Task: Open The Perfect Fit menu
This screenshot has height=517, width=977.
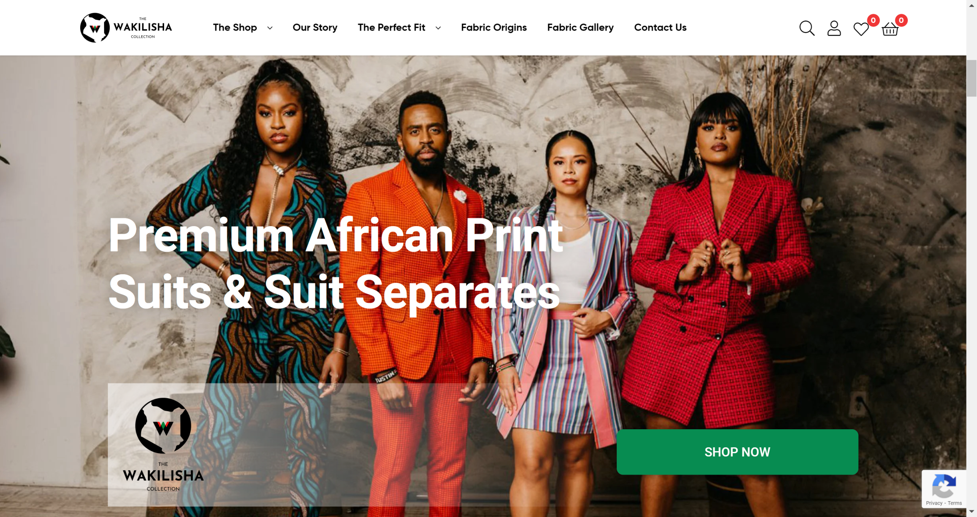Action: coord(392,27)
